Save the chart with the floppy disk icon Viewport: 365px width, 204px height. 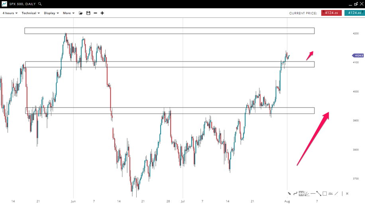[x=88, y=13]
